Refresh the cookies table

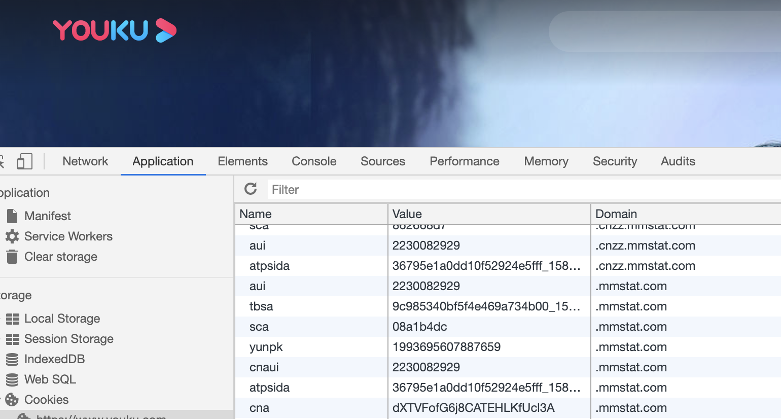[251, 189]
